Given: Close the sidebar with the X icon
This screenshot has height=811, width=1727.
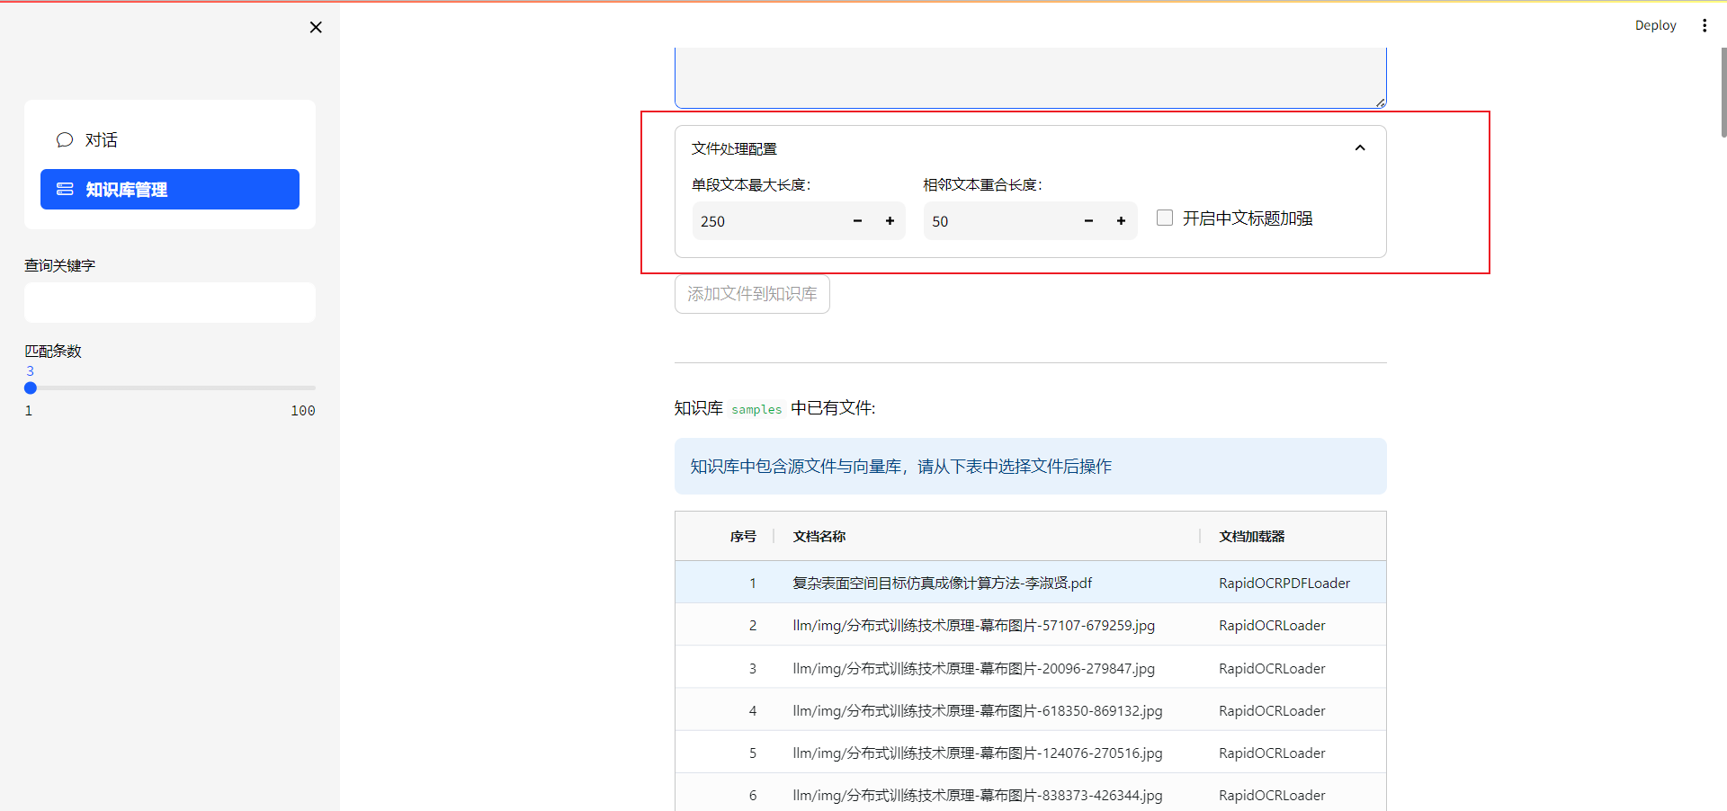Looking at the screenshot, I should click(316, 27).
